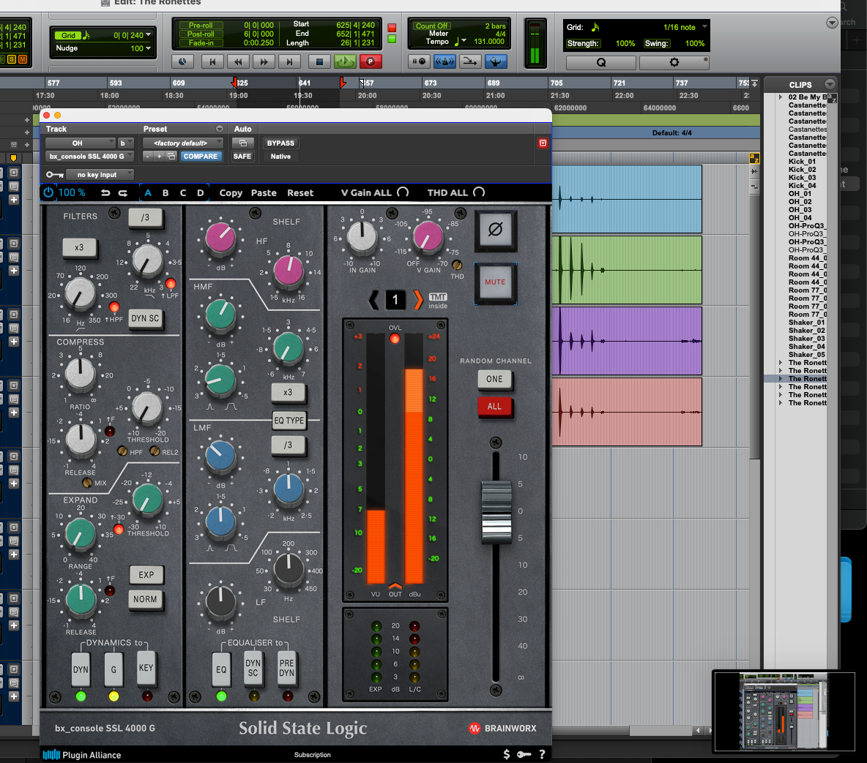Toggle the PRE DYN equaliser routing button
Viewport: 867px width, 763px height.
286,668
